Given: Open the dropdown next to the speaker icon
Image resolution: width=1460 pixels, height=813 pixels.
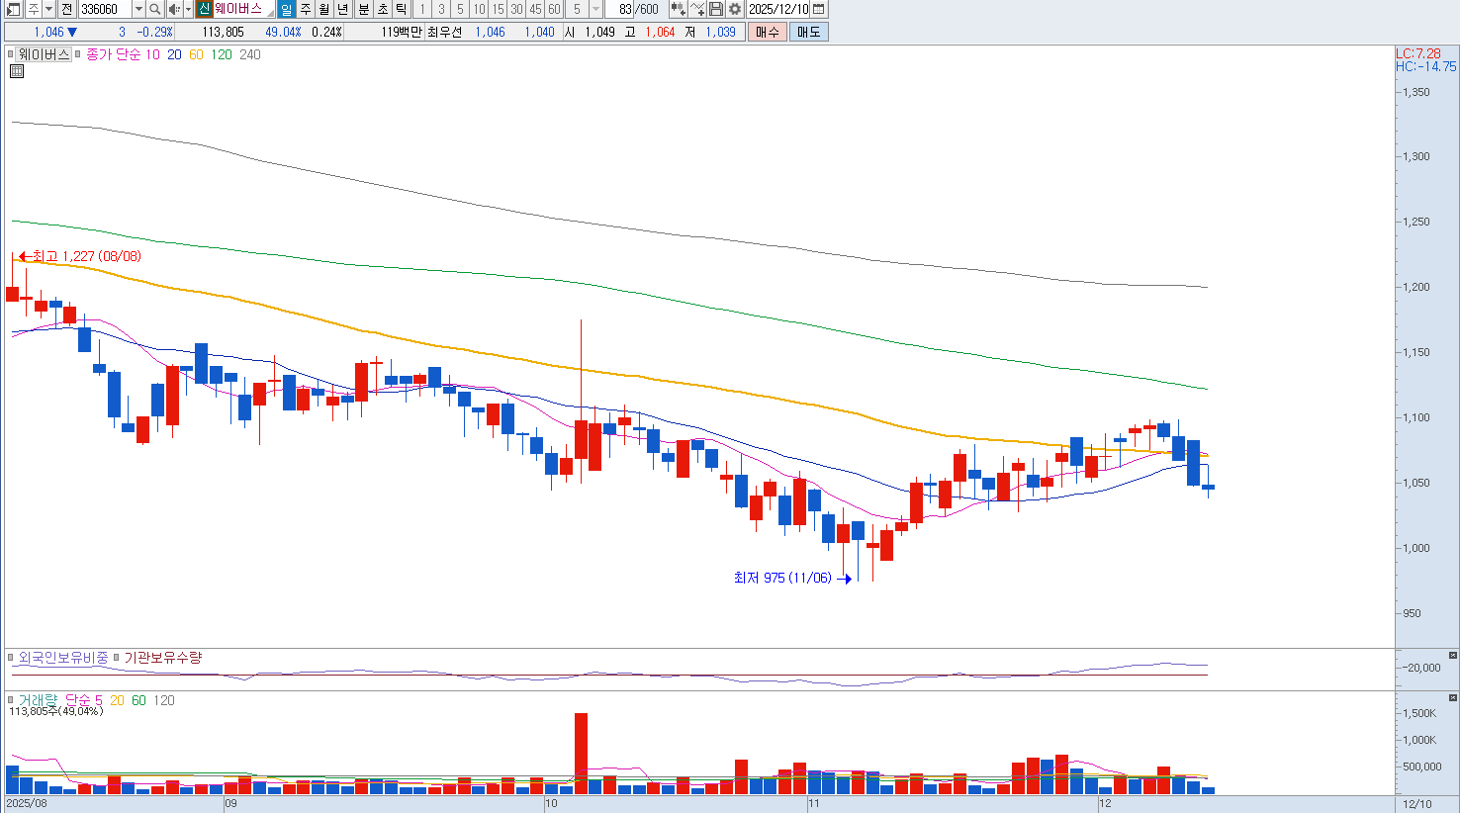Looking at the screenshot, I should 187,9.
